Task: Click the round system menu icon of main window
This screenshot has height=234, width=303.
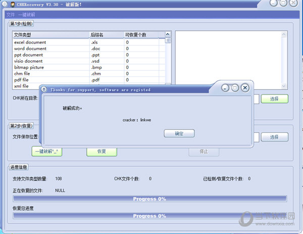Action: click(5, 4)
